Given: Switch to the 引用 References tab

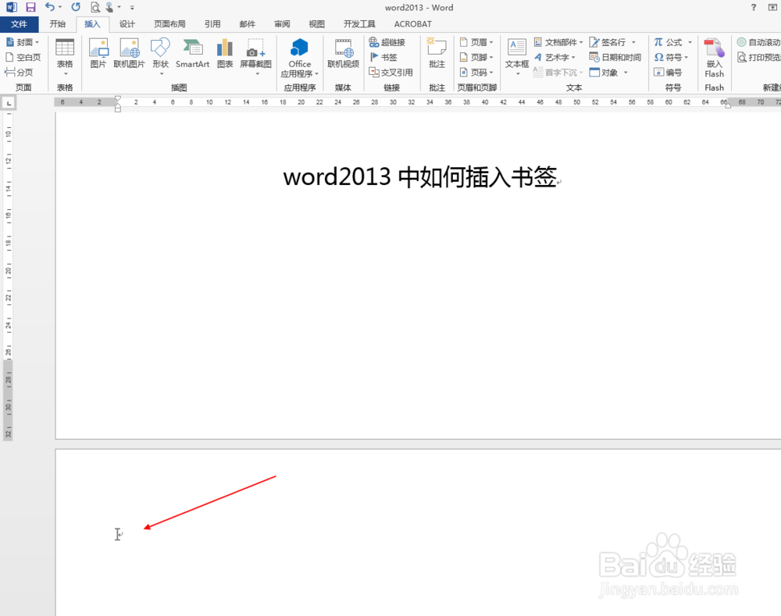Looking at the screenshot, I should (212, 24).
